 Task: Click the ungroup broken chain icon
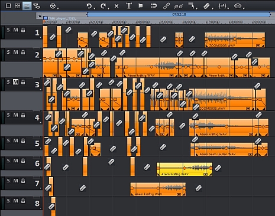(178, 6)
